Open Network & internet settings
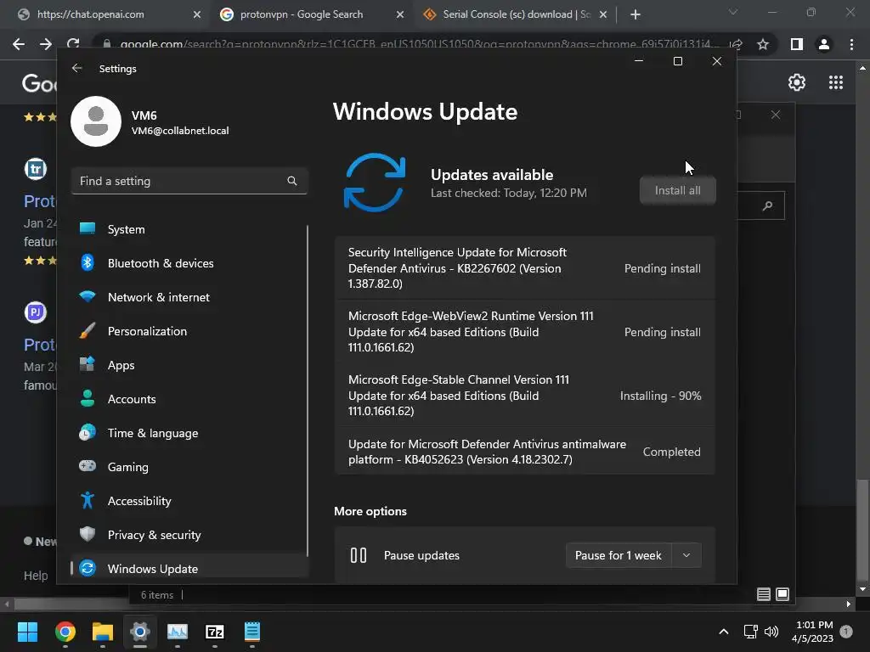Viewport: 870px width, 652px height. click(x=189, y=297)
